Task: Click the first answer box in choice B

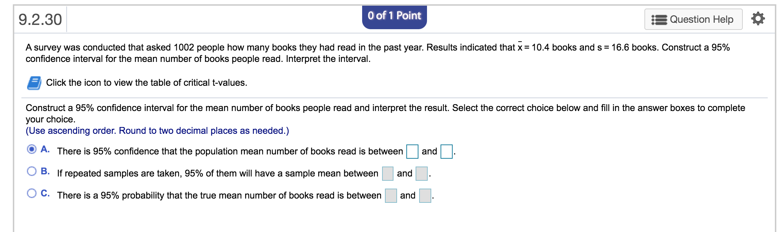Action: (x=387, y=174)
